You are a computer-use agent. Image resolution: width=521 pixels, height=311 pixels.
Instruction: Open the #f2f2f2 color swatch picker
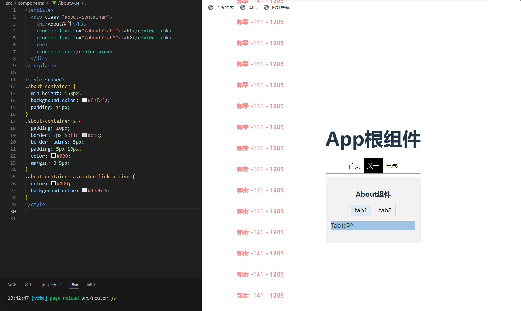[85, 100]
